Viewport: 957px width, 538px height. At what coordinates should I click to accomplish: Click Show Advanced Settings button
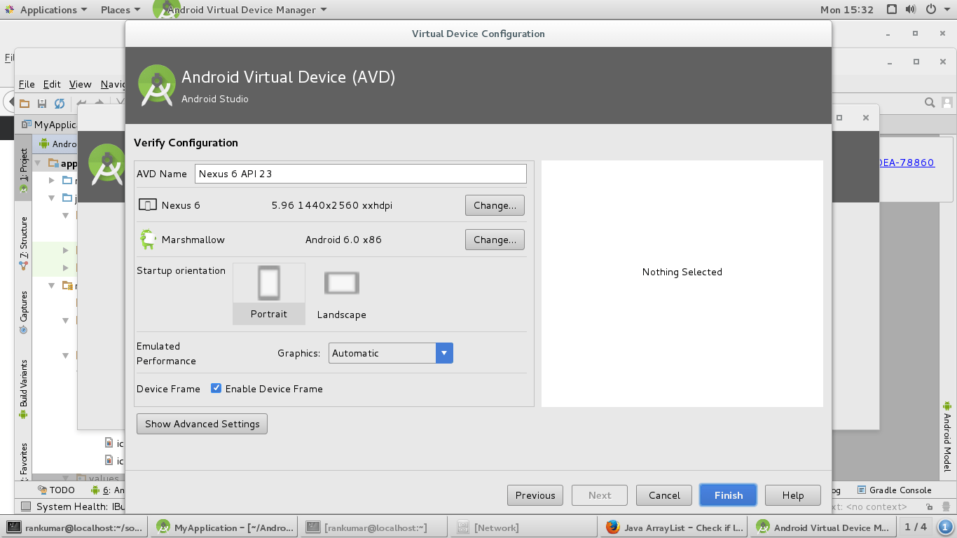(202, 424)
